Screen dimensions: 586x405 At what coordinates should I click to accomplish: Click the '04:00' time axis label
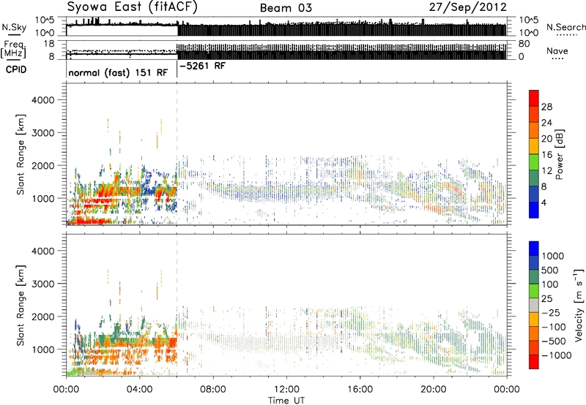pyautogui.click(x=140, y=390)
